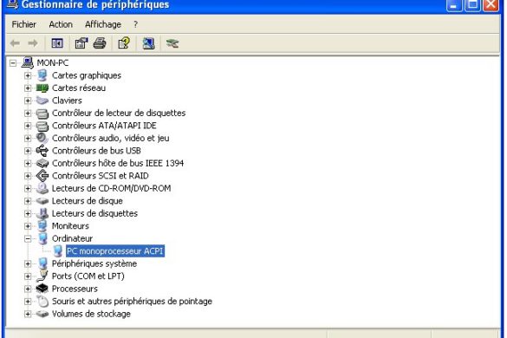Click the Ordinateur category icon
Screen dimensions: 507x338
[x=42, y=238]
